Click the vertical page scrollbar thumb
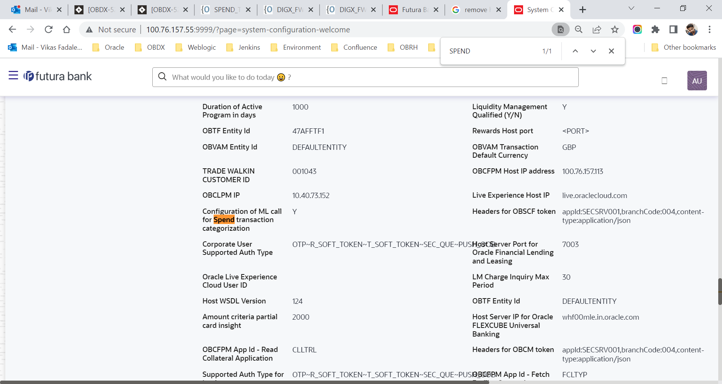Image resolution: width=722 pixels, height=384 pixels. click(720, 291)
